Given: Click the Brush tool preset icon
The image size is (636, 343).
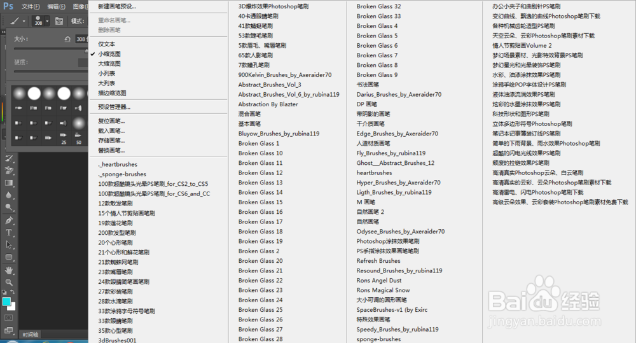Looking at the screenshot, I should coord(15,21).
